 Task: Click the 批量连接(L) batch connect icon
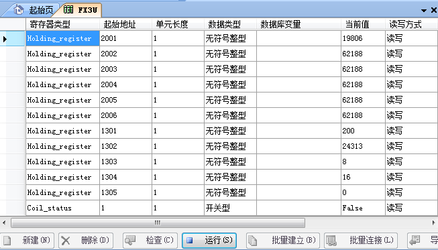(331, 241)
